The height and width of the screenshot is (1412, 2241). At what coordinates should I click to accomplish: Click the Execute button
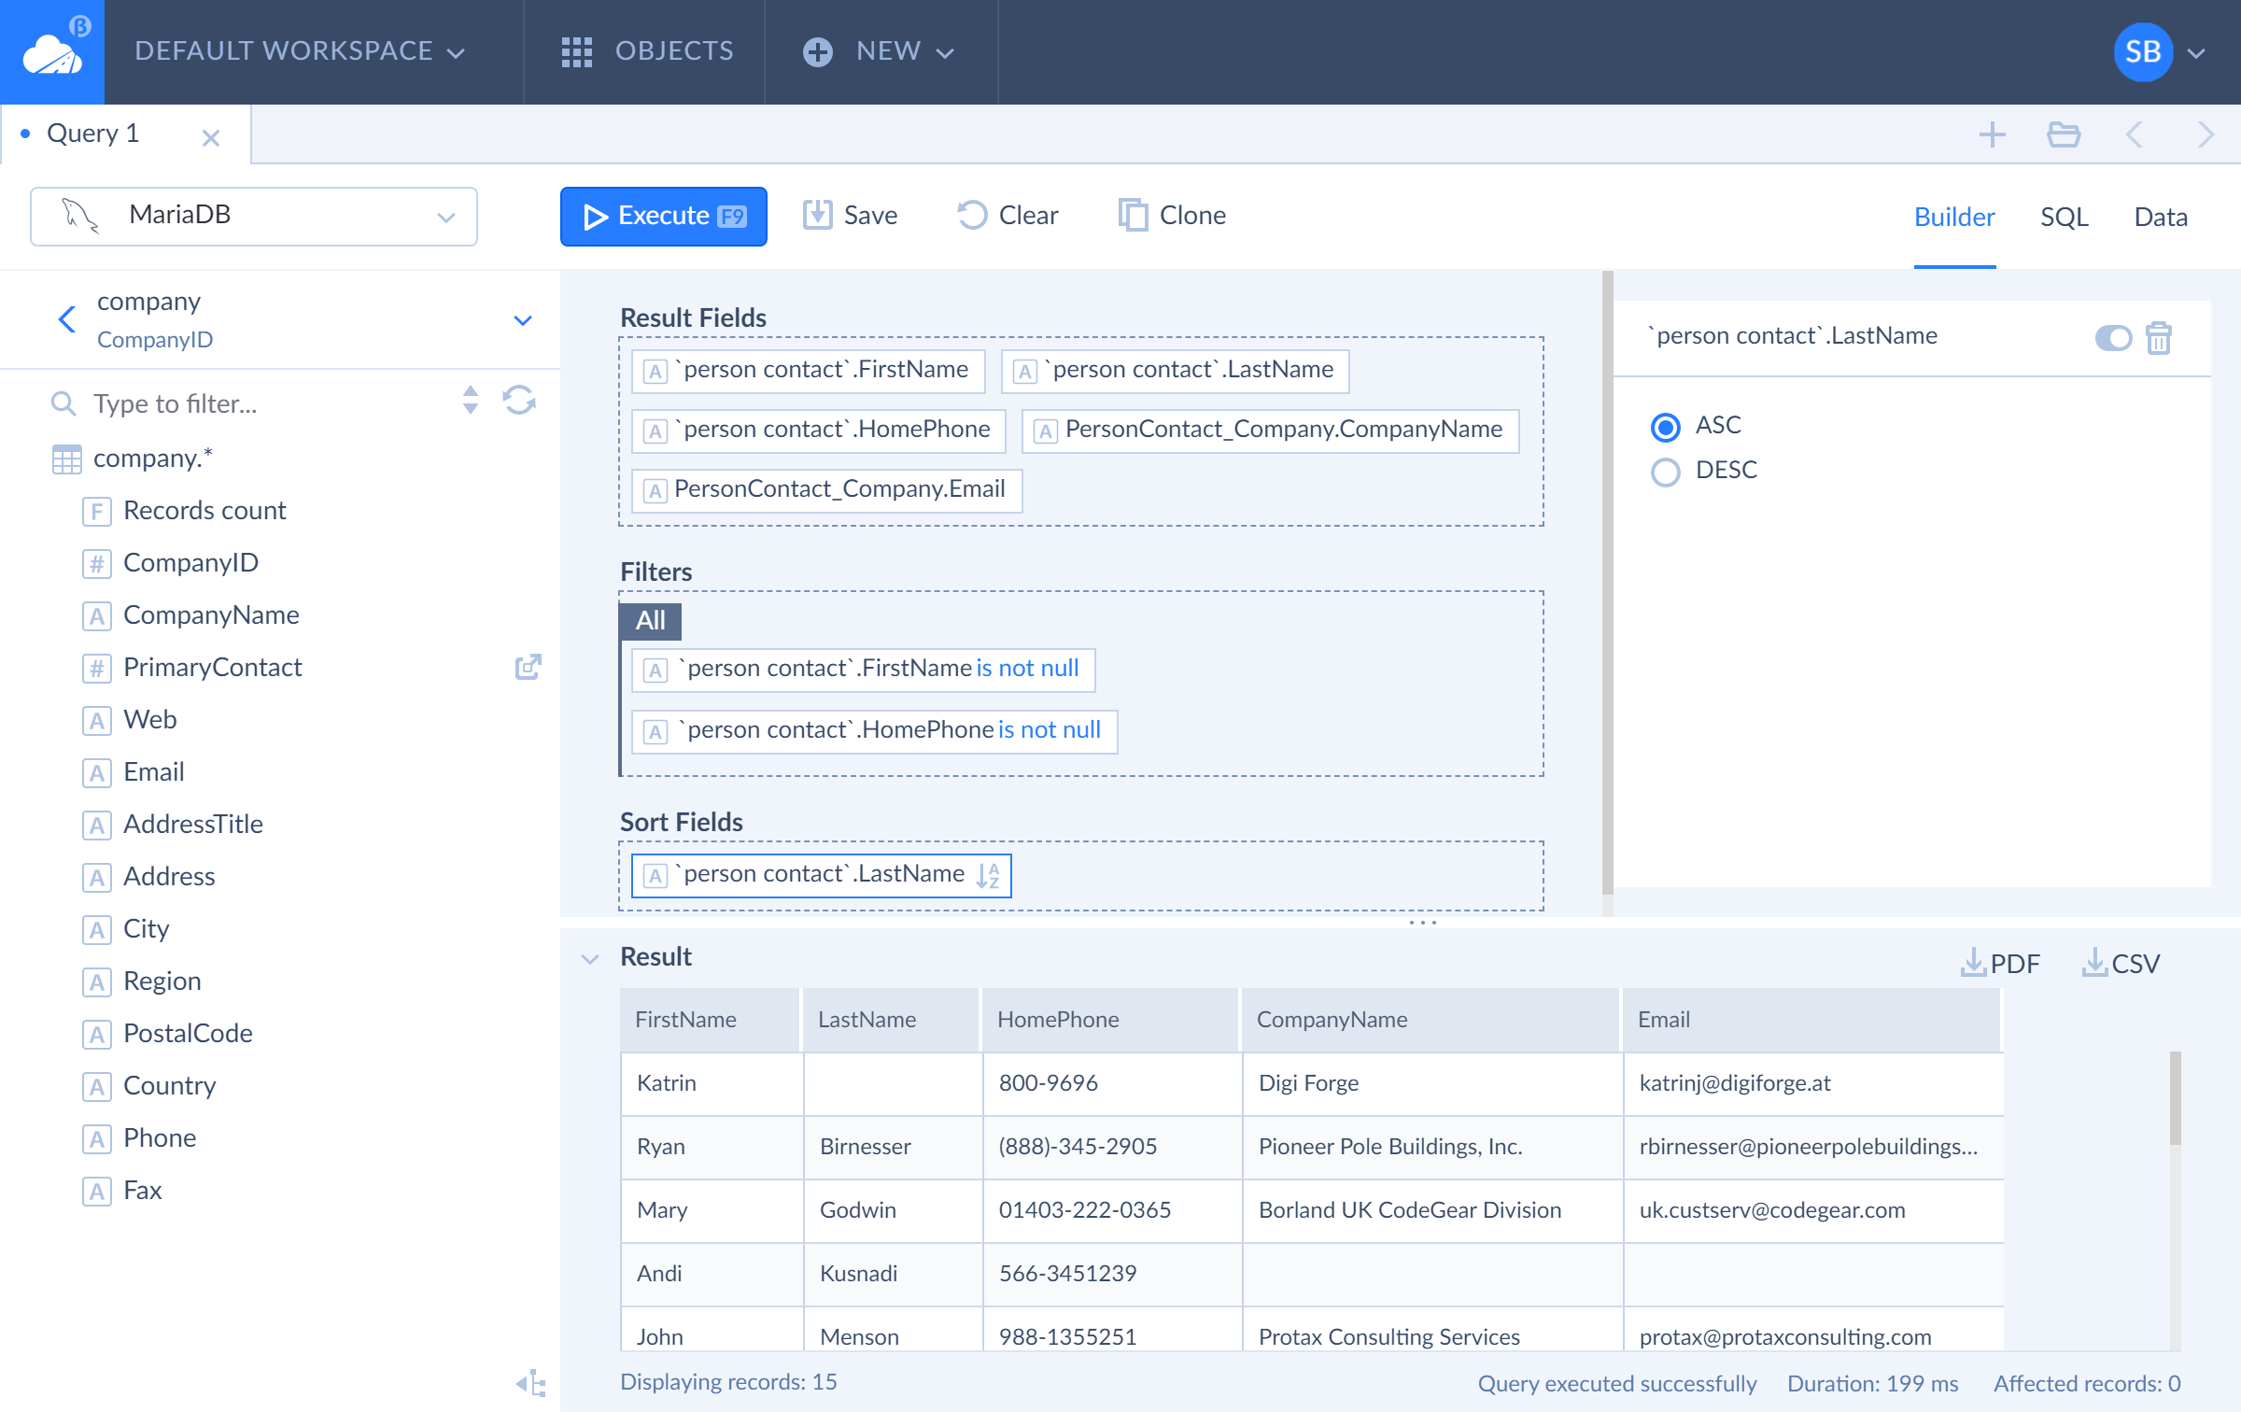664,216
